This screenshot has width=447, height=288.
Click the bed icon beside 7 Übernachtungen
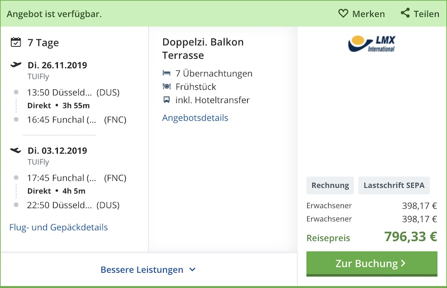click(167, 73)
